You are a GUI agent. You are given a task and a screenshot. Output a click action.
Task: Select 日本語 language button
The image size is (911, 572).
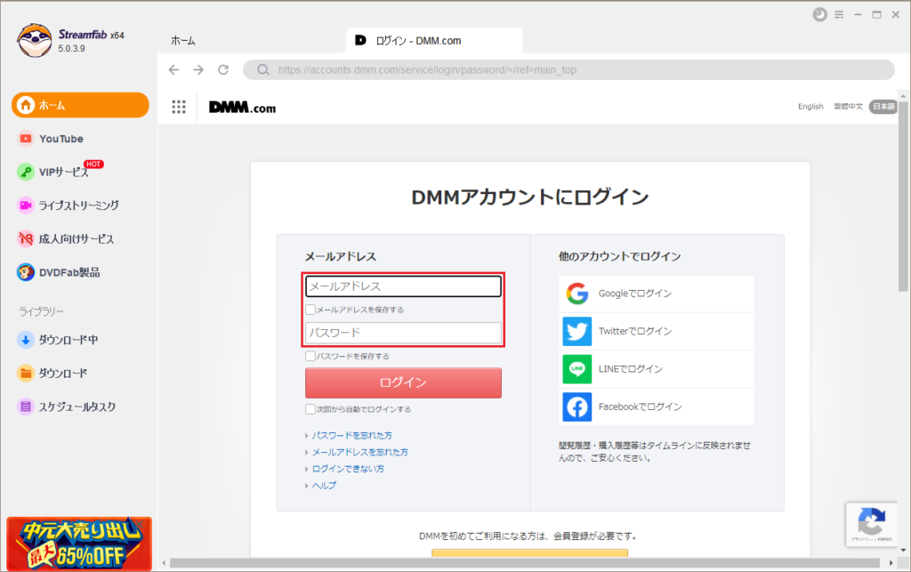tap(883, 106)
